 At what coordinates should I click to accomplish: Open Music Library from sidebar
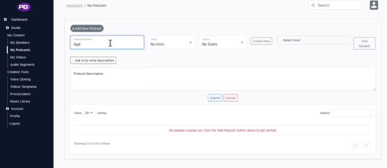(x=20, y=101)
